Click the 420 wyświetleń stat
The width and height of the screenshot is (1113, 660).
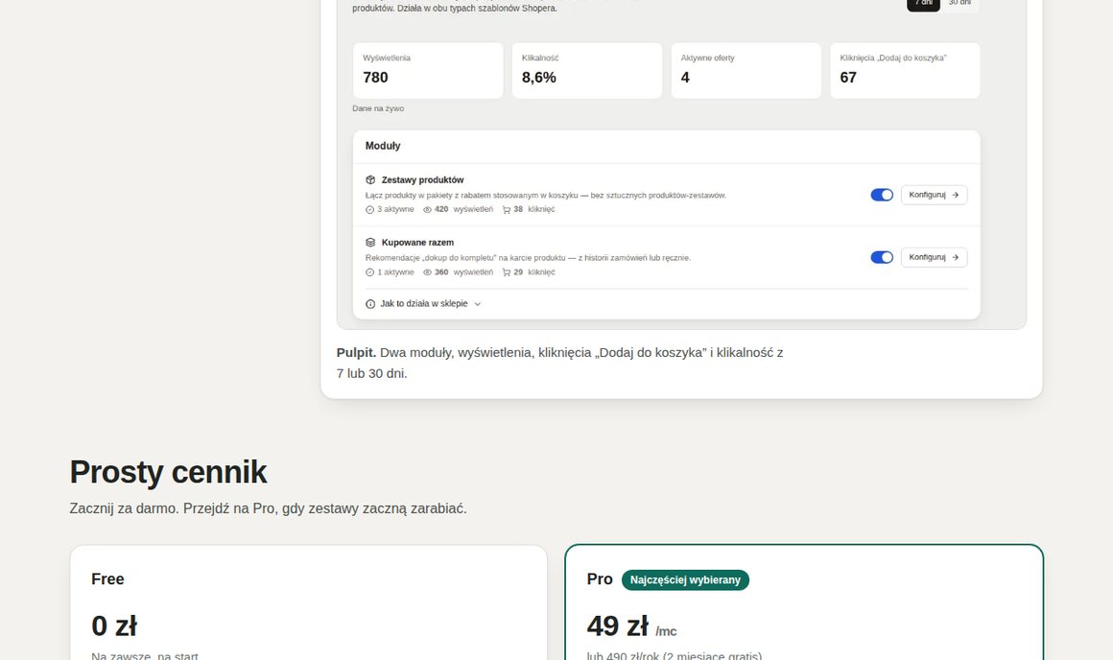463,209
